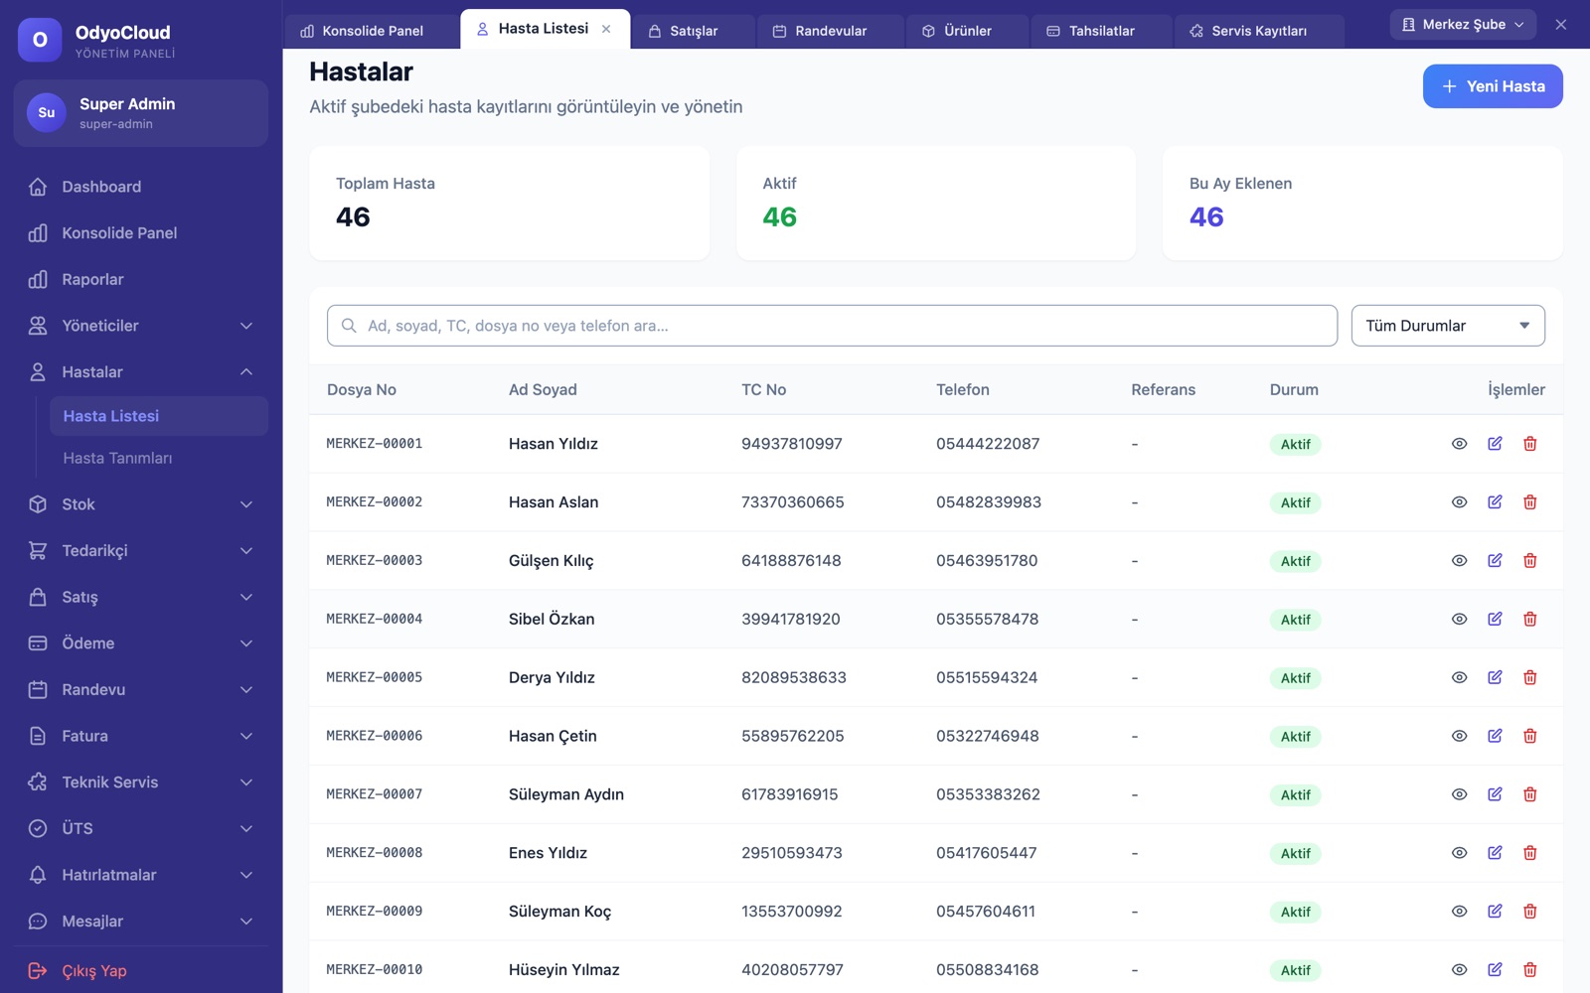Screen dimensions: 1590x993
Task: Switch to the Satışlar tab
Action: pos(692,31)
